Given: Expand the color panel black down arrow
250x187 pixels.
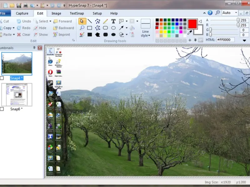Looking at the screenshot, I should (244, 41).
